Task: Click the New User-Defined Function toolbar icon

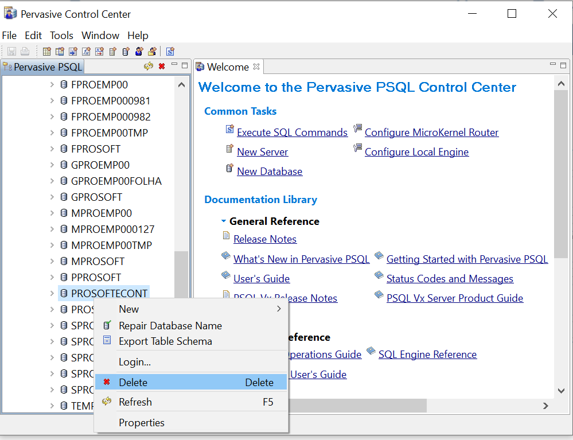Action: tap(86, 52)
